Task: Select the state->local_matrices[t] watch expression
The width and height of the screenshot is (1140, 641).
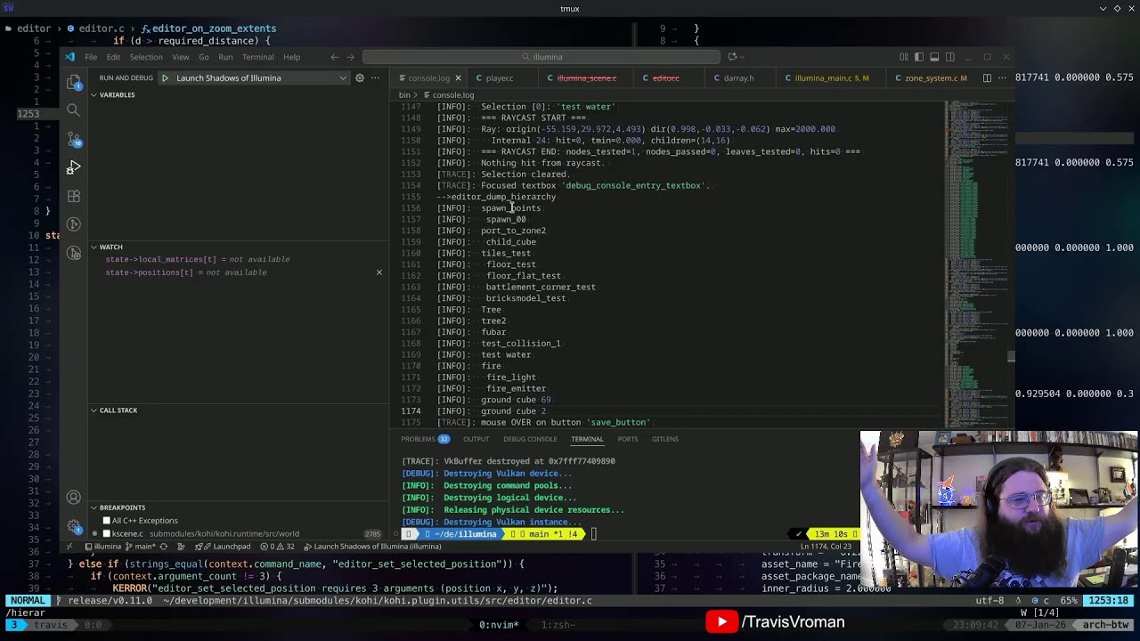Action: 198,259
